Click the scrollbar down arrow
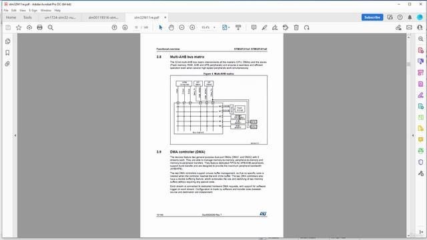The height and width of the screenshot is (240, 427). click(x=408, y=235)
